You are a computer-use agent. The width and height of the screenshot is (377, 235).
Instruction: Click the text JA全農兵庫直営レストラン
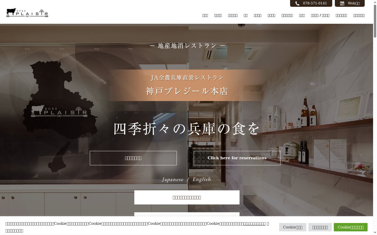pos(187,78)
